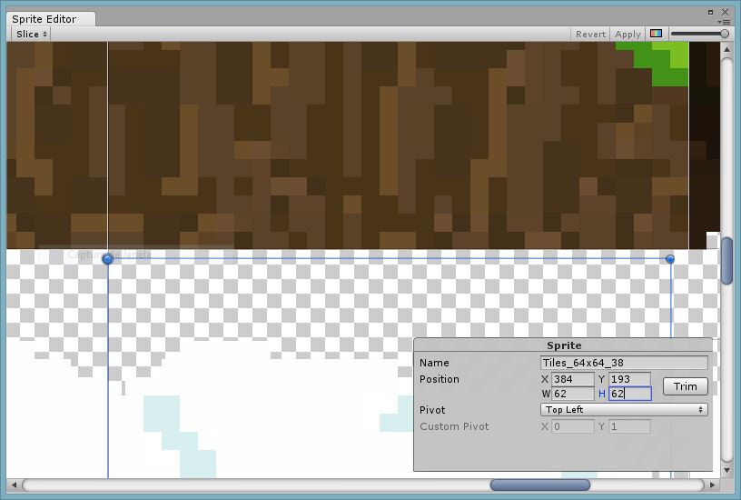741x500 pixels.
Task: Click the width W field
Action: (573, 394)
